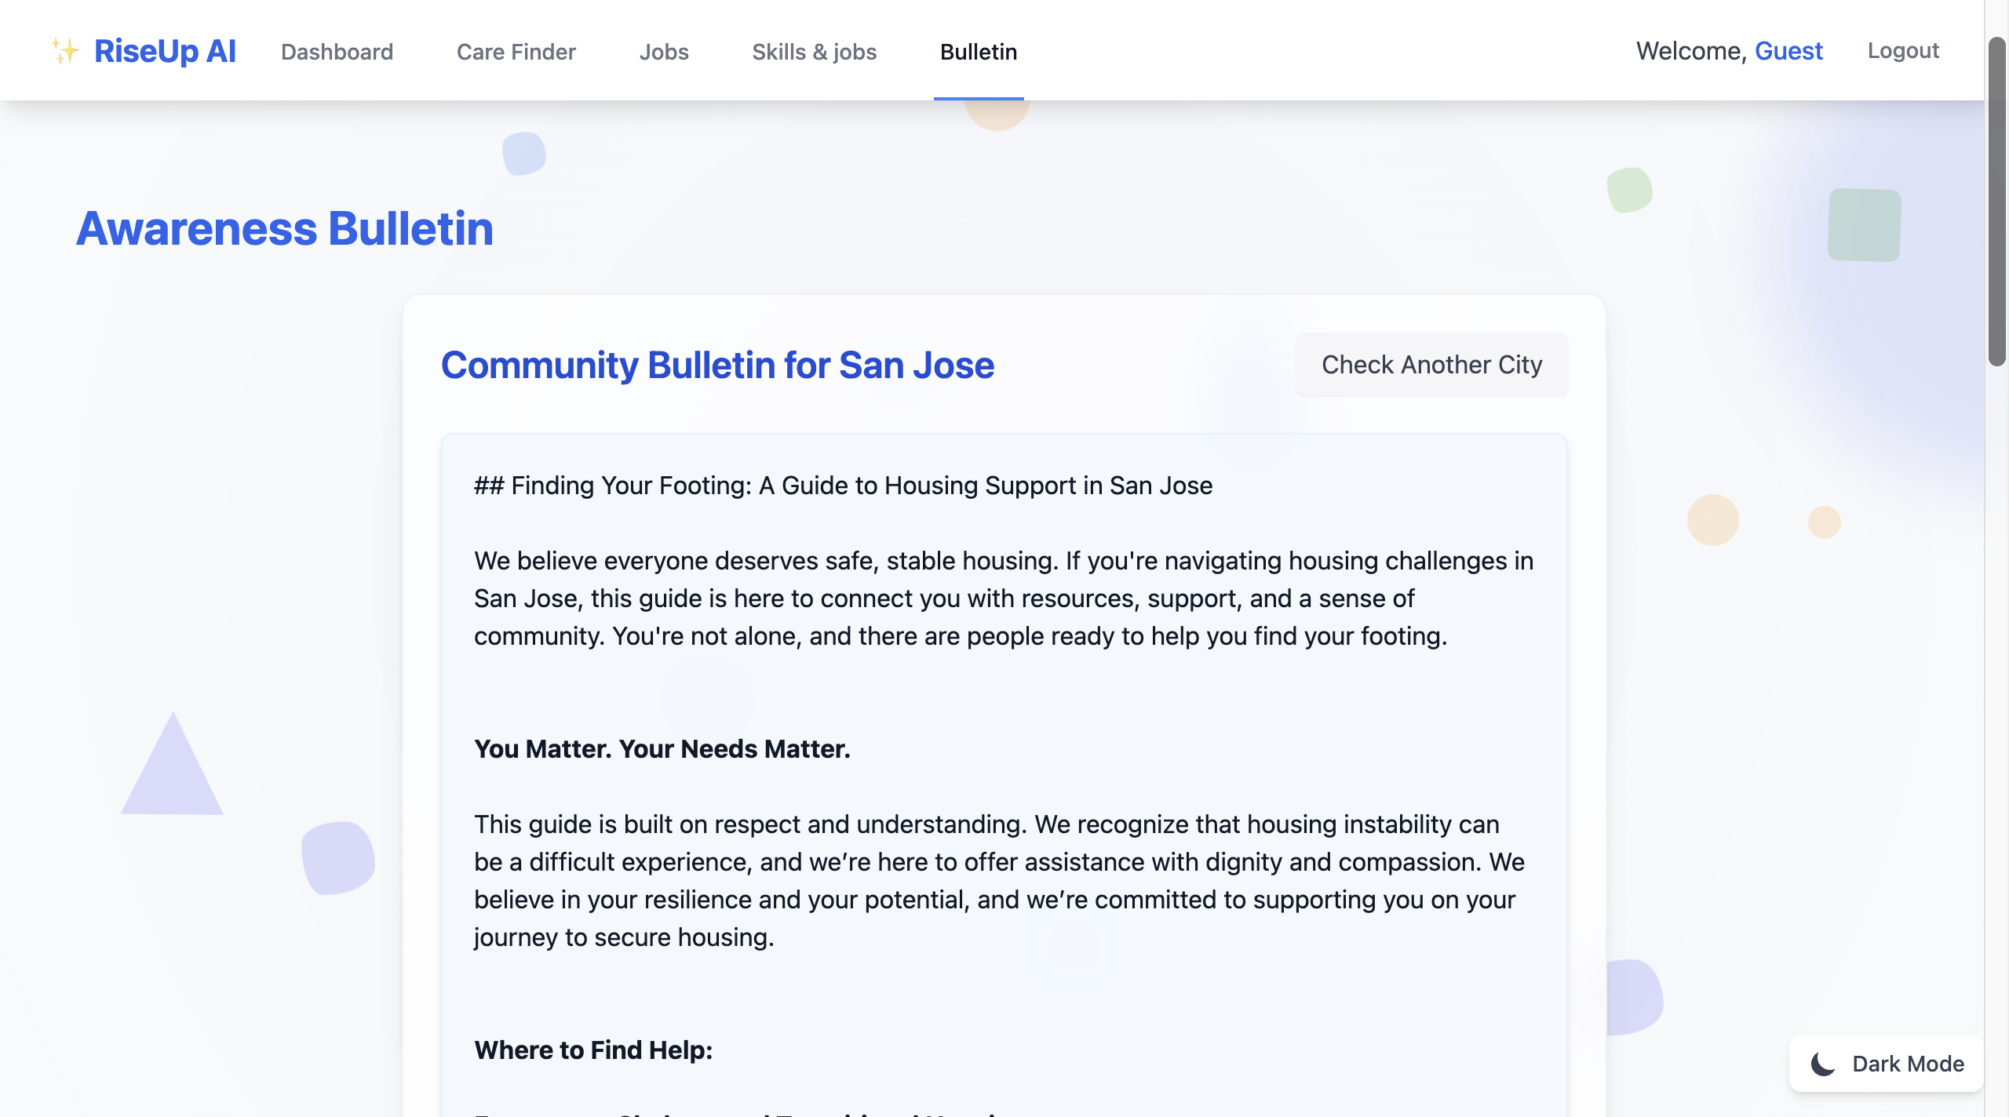The height and width of the screenshot is (1117, 2009).
Task: Click the 'You Matter. Your Needs Matter.' heading
Action: 662,749
